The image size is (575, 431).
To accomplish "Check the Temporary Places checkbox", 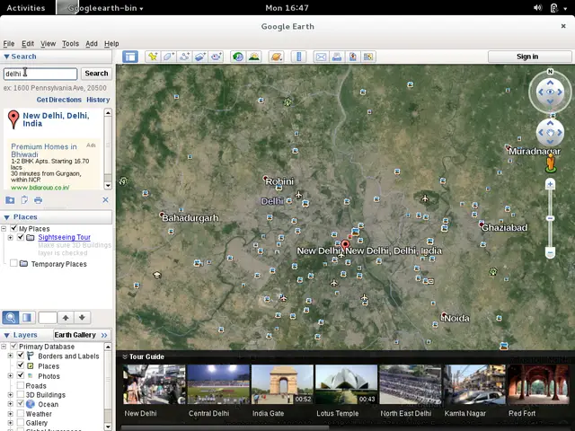I will (13, 263).
